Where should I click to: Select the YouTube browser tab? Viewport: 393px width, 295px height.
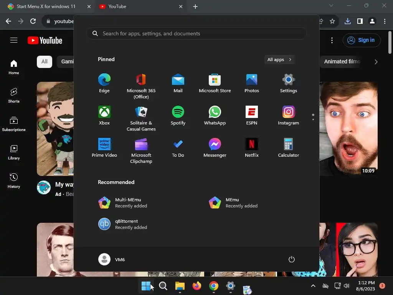[x=117, y=7]
